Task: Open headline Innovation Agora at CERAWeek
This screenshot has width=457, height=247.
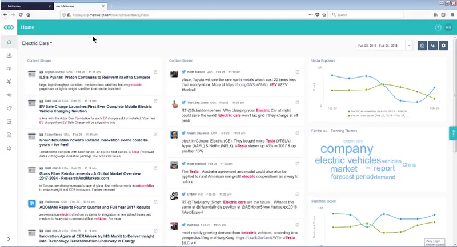Action: coord(97,238)
